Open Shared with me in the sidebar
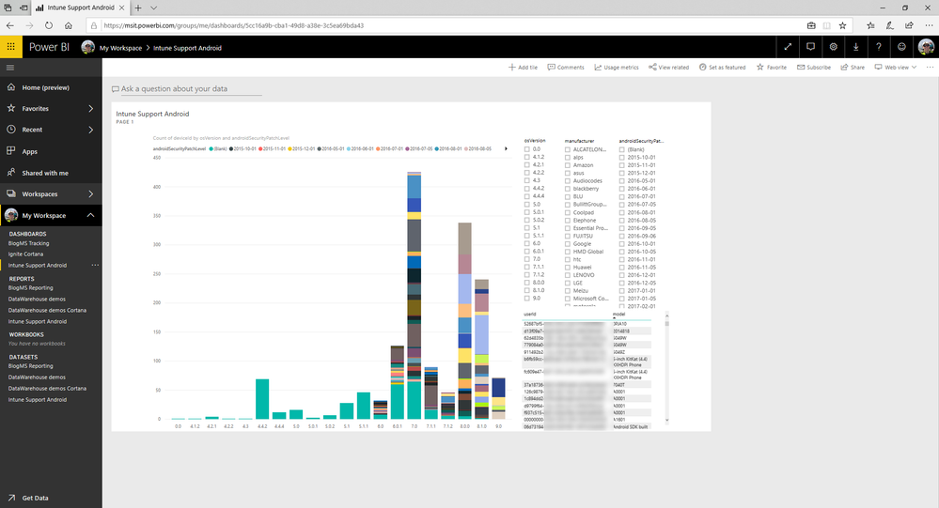Screen dimensions: 939x508 click(45, 173)
